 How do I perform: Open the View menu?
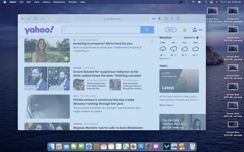pyautogui.click(x=37, y=2)
